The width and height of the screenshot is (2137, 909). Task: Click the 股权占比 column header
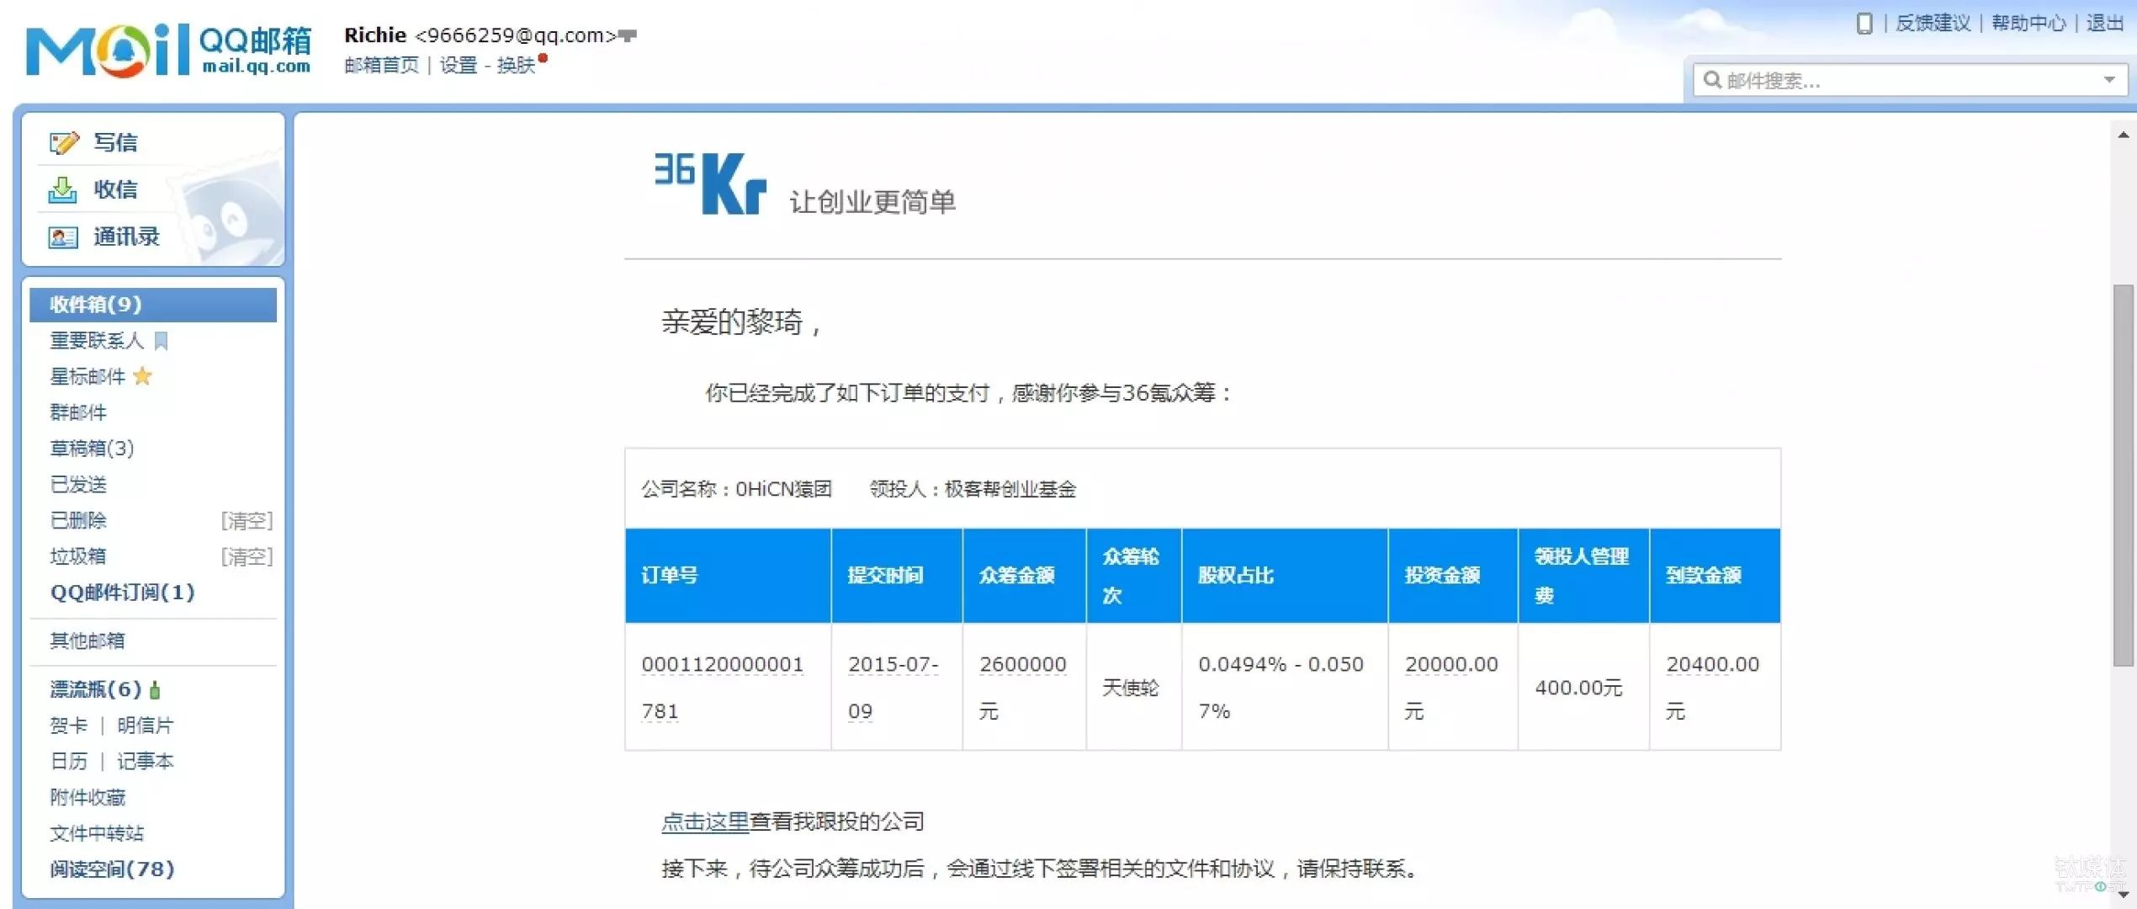point(1285,576)
